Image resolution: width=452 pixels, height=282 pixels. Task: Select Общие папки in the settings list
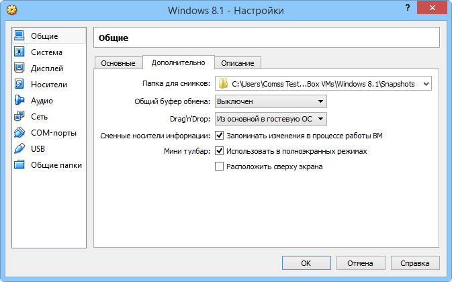pos(49,165)
